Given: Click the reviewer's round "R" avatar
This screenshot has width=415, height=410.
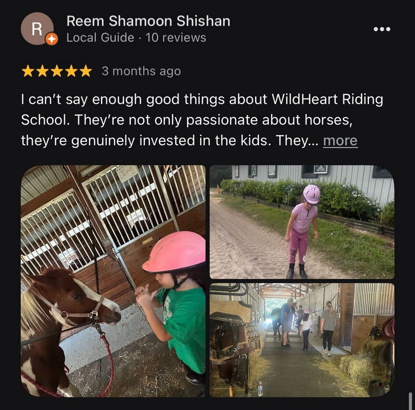Looking at the screenshot, I should coord(37,29).
